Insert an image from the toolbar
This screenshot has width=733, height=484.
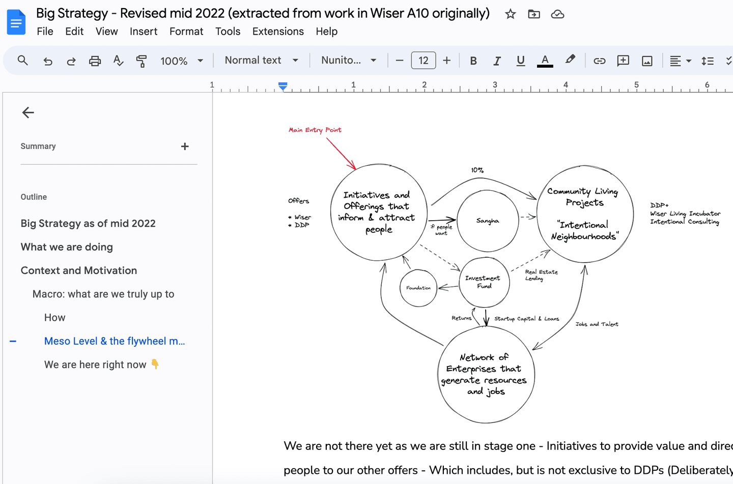[646, 60]
